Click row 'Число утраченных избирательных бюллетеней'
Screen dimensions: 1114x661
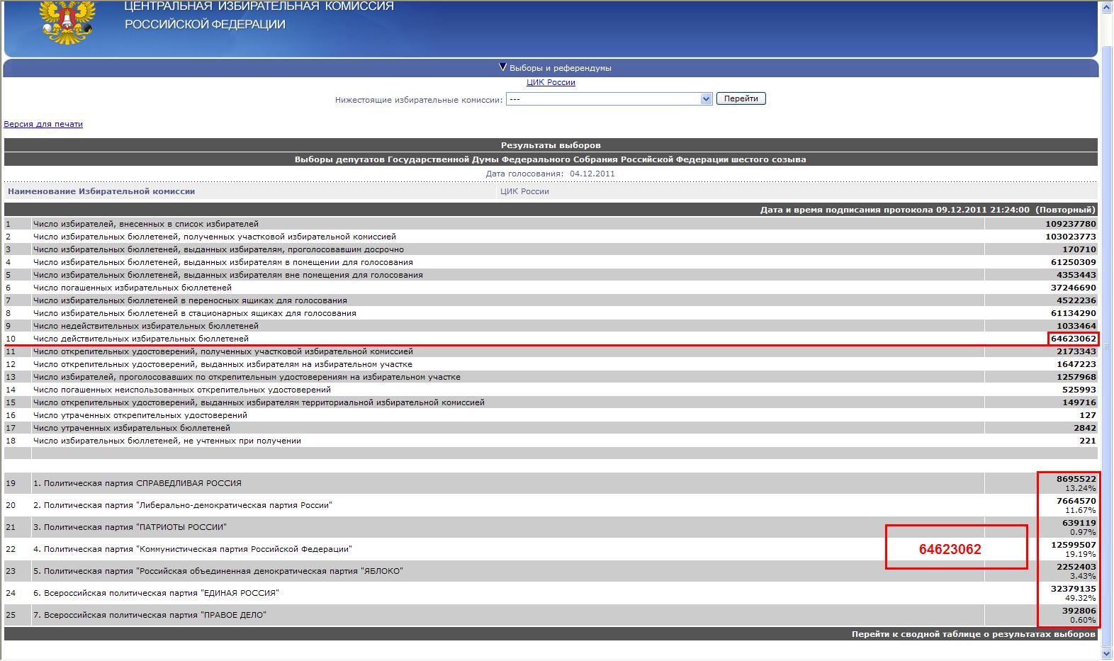point(551,428)
